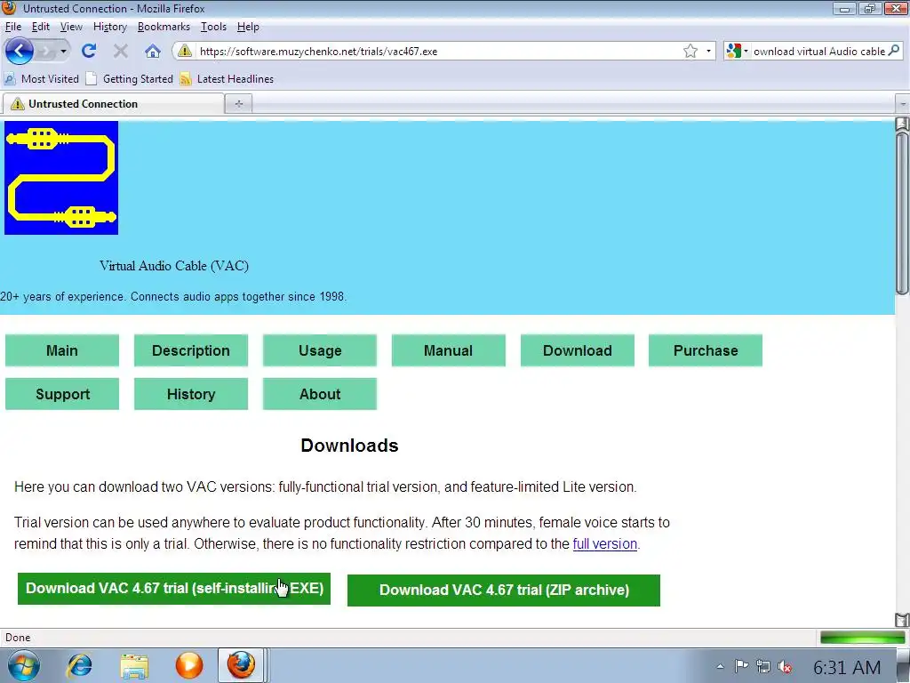The height and width of the screenshot is (683, 910).
Task: Click the Action Center flag icon
Action: pos(741,667)
